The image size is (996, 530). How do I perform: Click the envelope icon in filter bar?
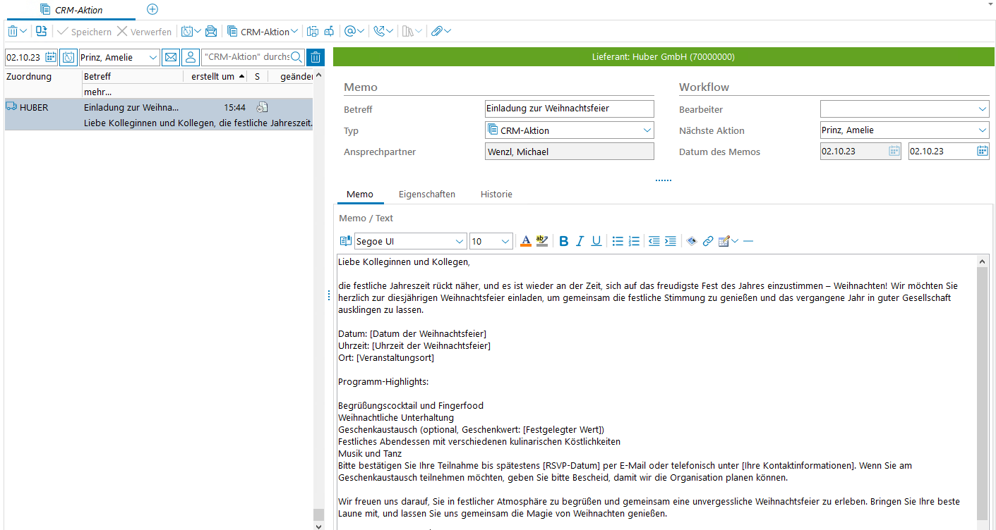click(x=170, y=57)
